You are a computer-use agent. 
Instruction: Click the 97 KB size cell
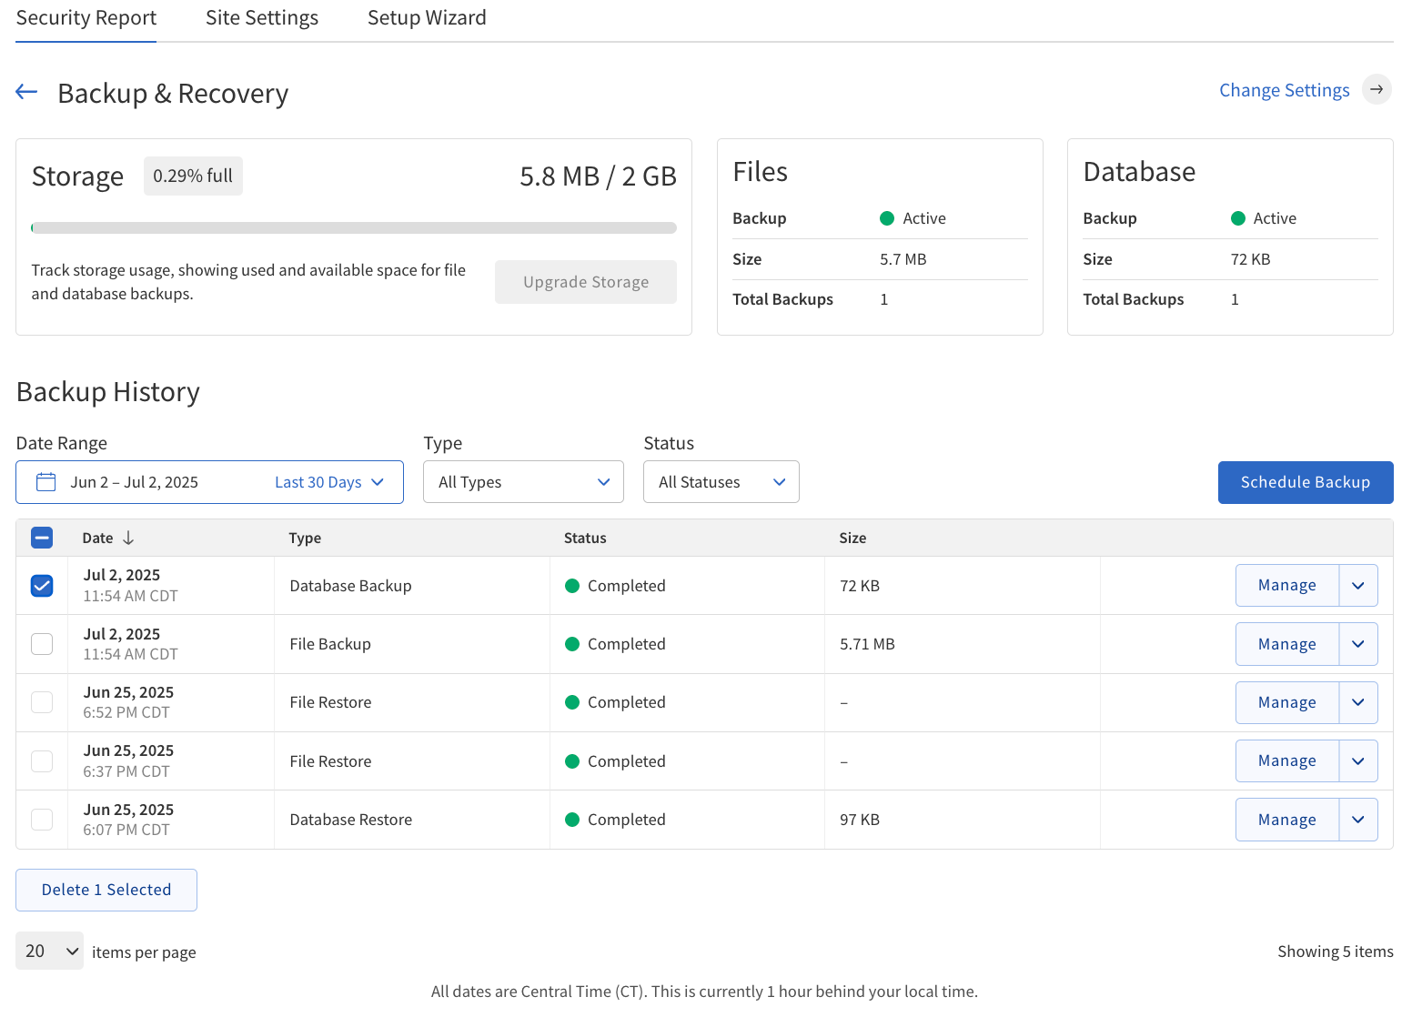[x=860, y=820]
